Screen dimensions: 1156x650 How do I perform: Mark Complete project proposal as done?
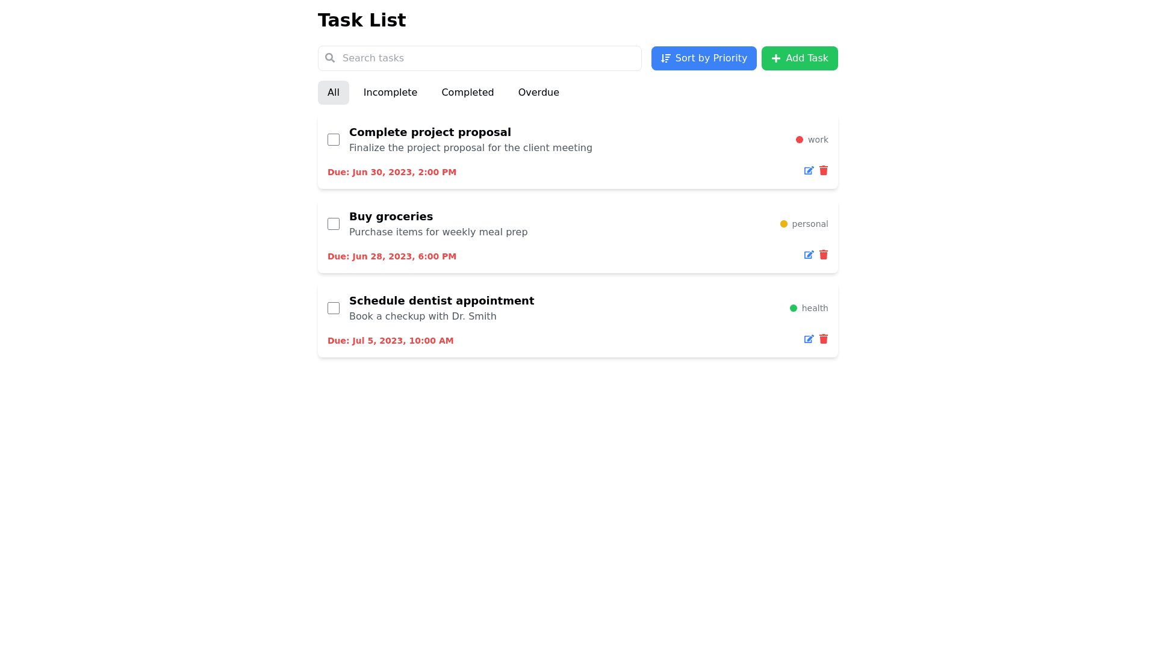click(x=334, y=140)
